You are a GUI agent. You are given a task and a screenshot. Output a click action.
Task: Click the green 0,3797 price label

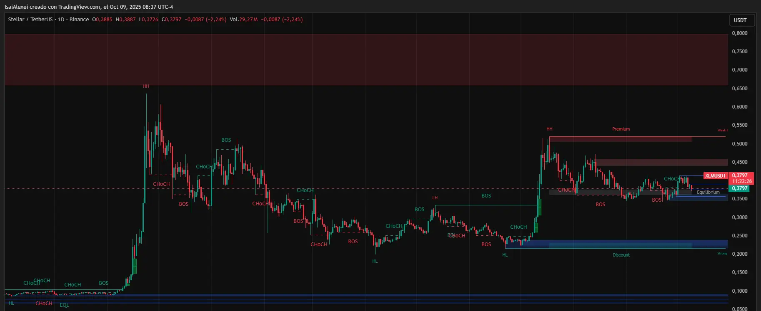pyautogui.click(x=740, y=188)
